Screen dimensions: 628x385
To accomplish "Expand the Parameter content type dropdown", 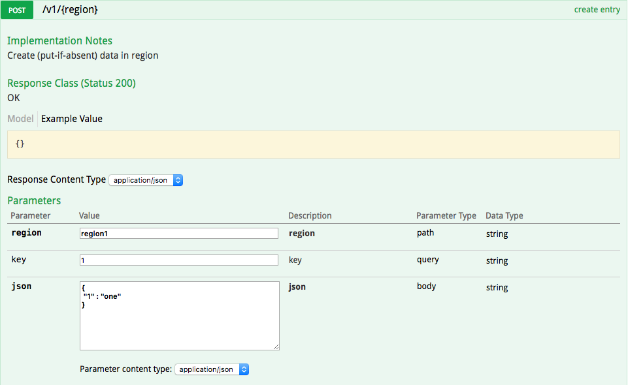I will coord(212,369).
